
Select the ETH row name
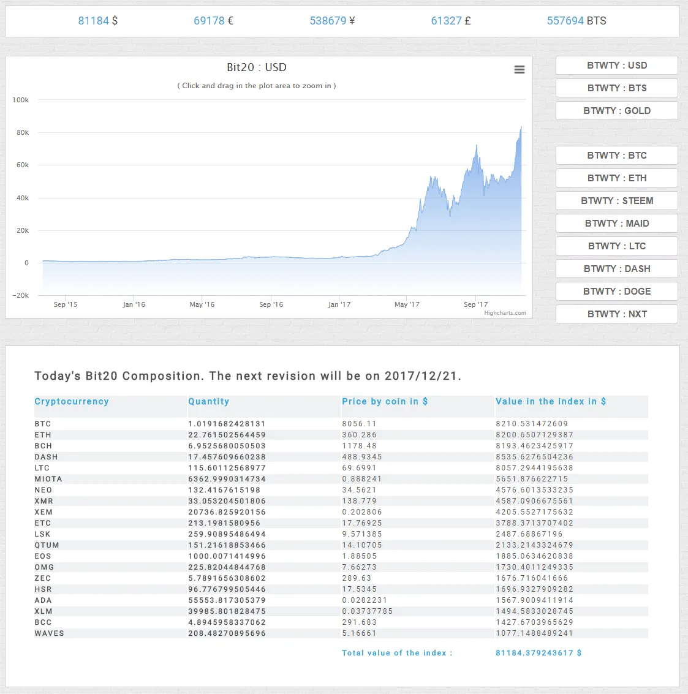click(x=43, y=435)
